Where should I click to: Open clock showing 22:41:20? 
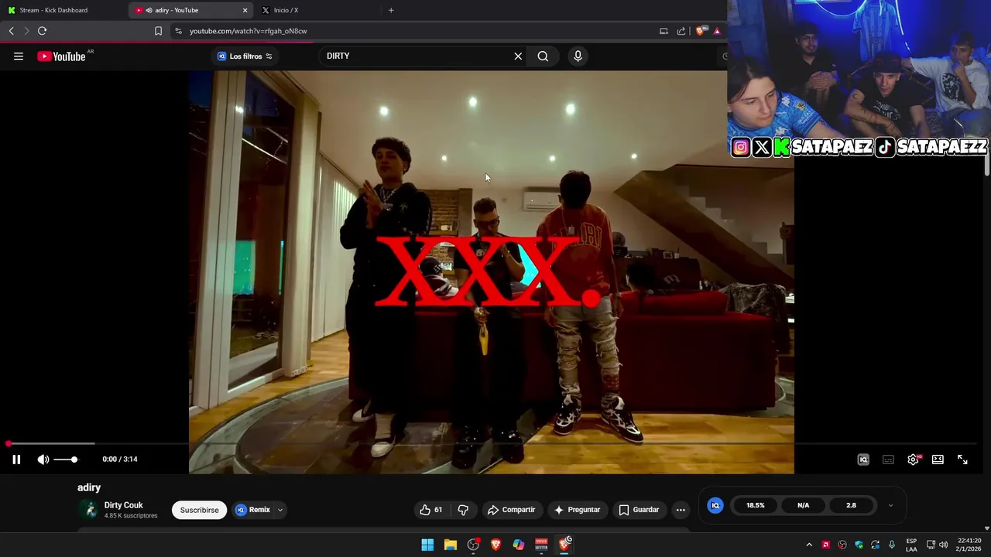pos(969,545)
